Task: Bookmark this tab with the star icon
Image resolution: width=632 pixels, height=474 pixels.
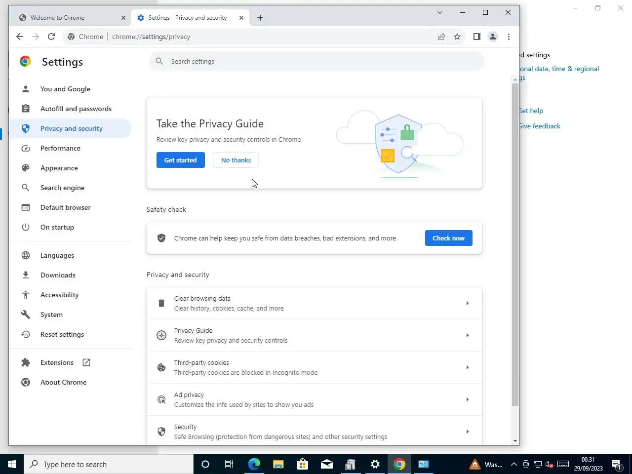Action: [457, 37]
